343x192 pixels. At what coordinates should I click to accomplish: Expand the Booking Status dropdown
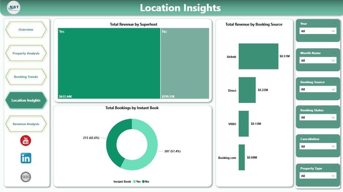pos(318,118)
